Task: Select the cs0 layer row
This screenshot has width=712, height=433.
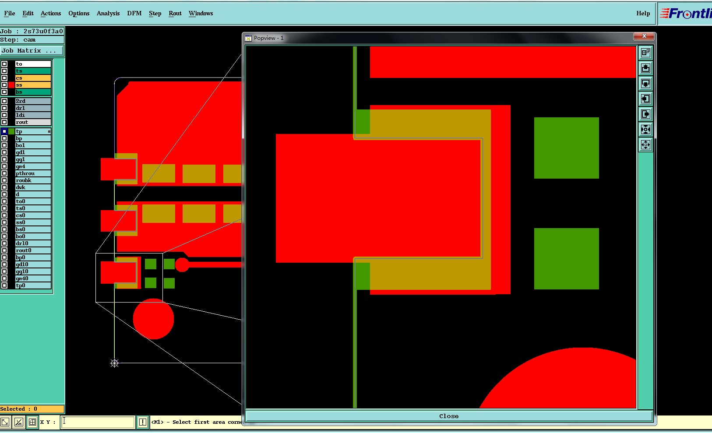Action: (33, 215)
